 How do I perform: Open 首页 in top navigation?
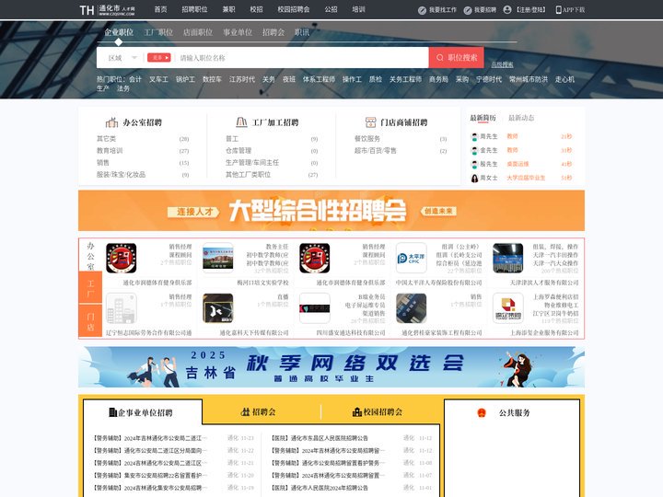(160, 9)
